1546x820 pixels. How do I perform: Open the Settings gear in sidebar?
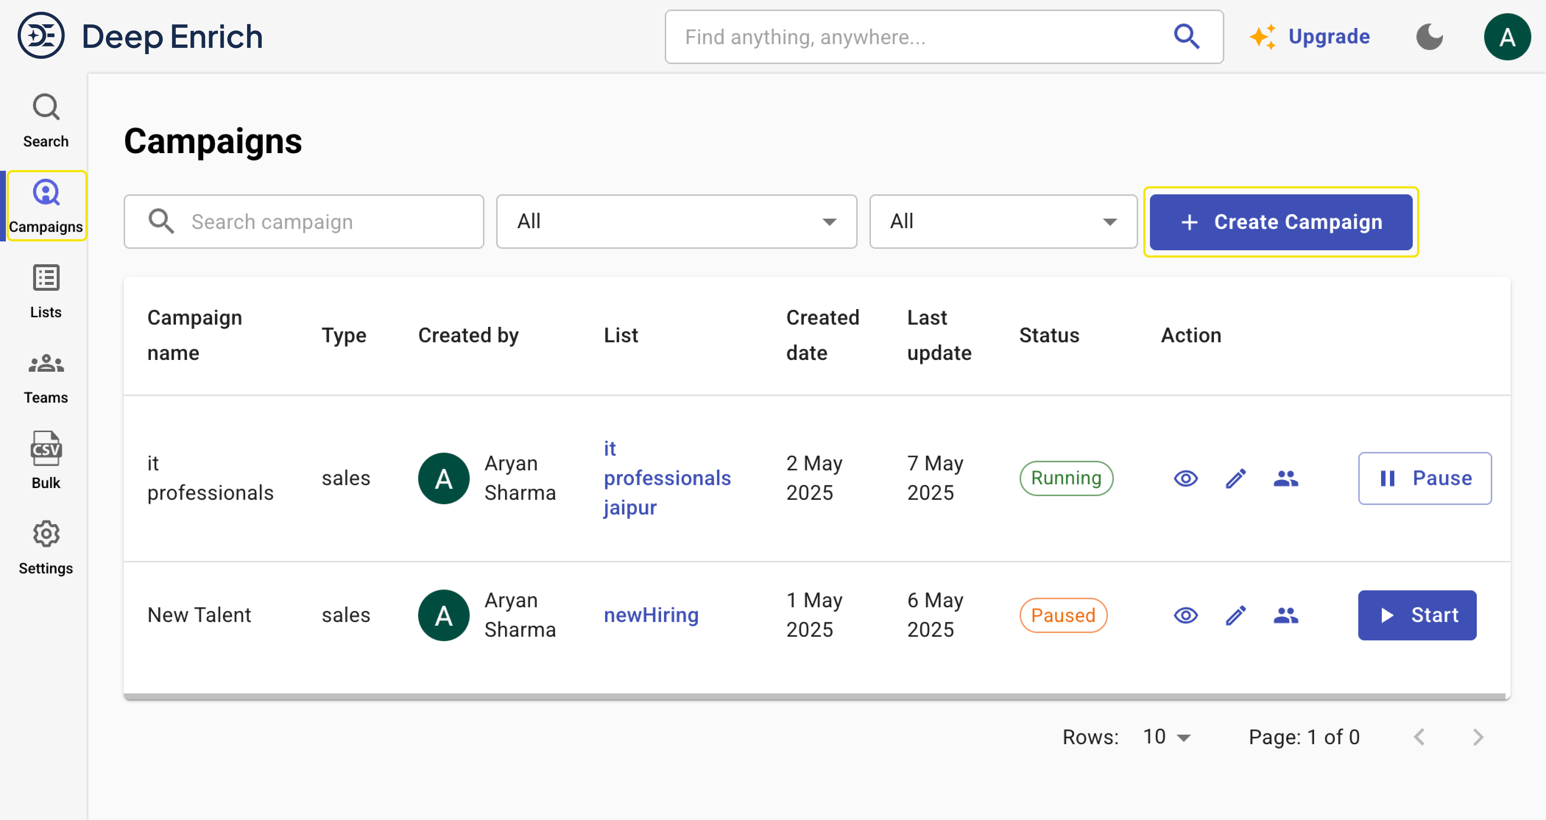(x=46, y=547)
